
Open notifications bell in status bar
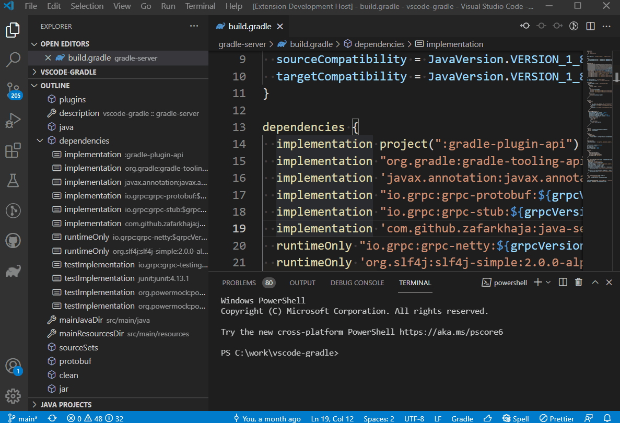coord(607,418)
